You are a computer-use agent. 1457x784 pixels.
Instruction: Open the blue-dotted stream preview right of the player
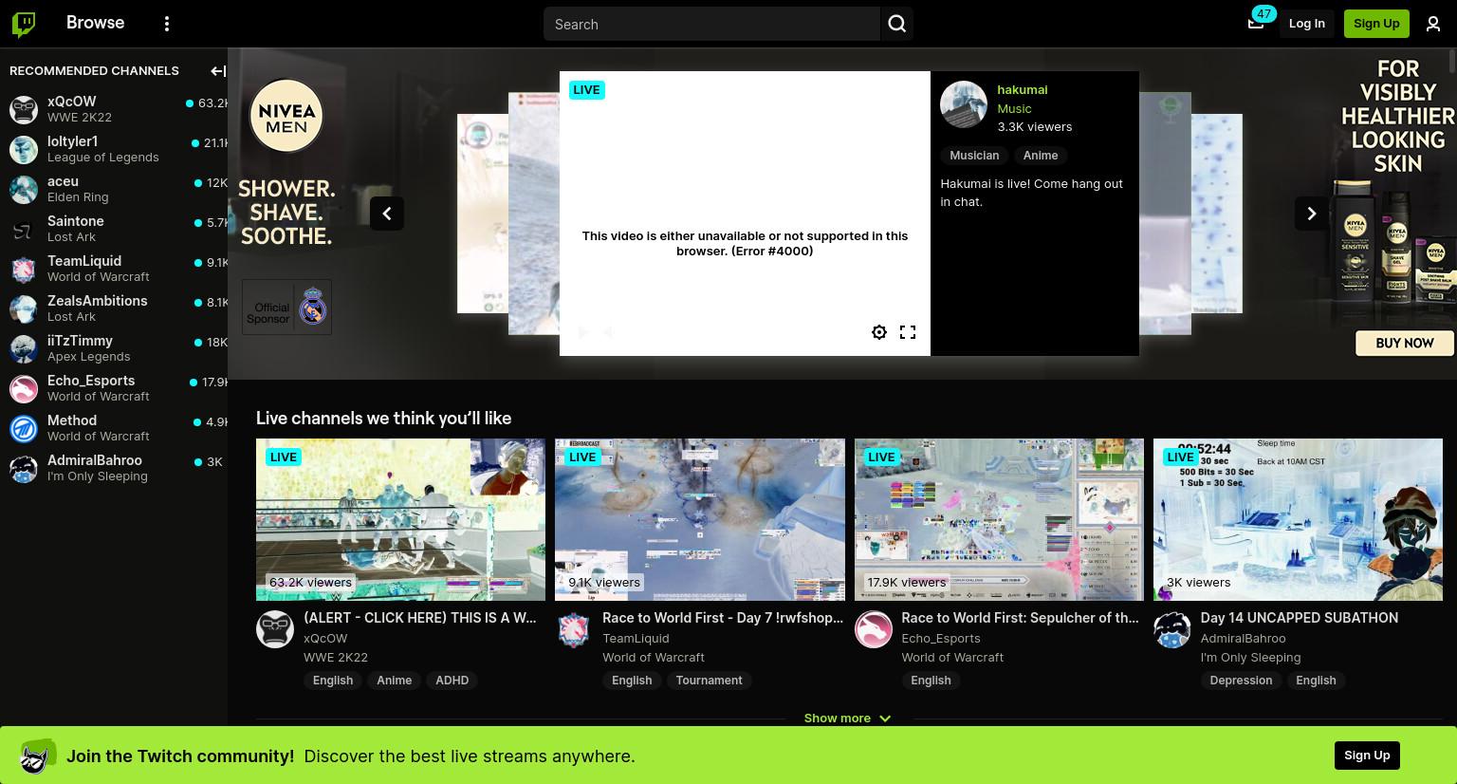tap(1217, 214)
